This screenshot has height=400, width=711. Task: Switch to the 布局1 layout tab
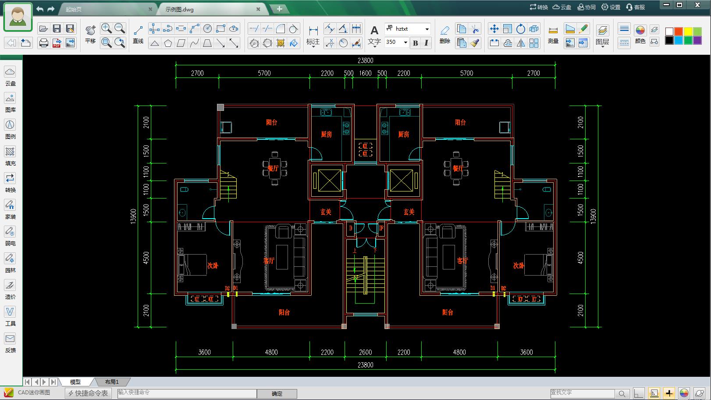click(112, 382)
